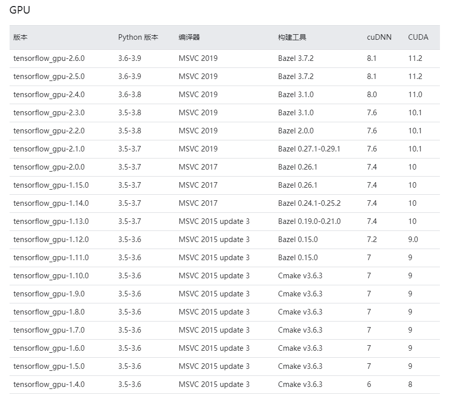Click CUDA 11.2 in tensorflow_gpu-2.5.0 row

tap(415, 76)
